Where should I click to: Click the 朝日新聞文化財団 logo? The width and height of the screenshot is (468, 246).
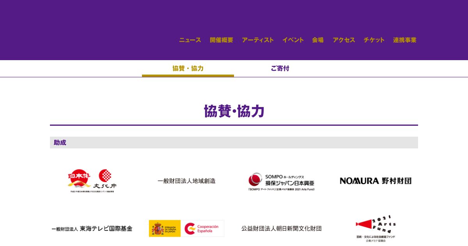(x=282, y=228)
